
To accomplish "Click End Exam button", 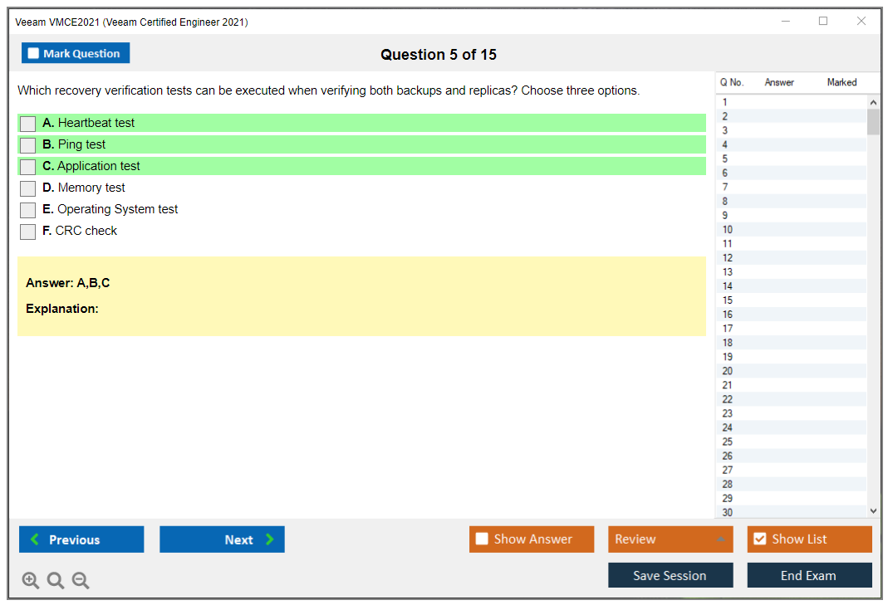I will point(809,575).
